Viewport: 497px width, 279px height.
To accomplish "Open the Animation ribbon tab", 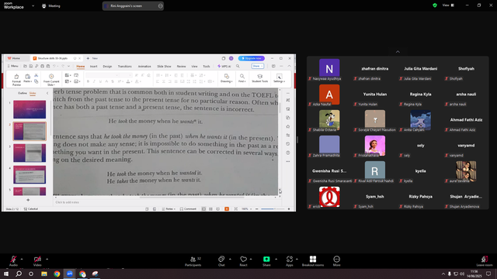I will click(144, 67).
